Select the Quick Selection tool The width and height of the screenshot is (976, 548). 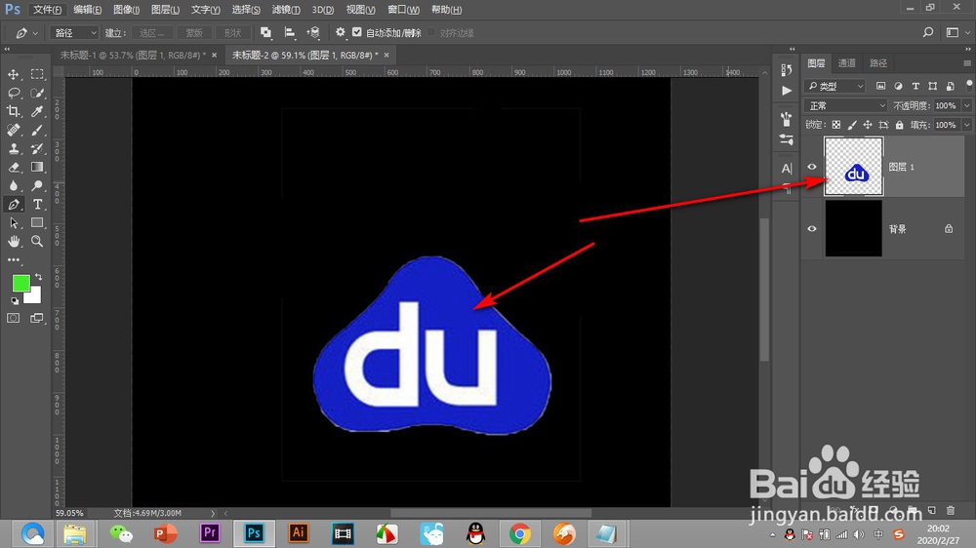(37, 94)
